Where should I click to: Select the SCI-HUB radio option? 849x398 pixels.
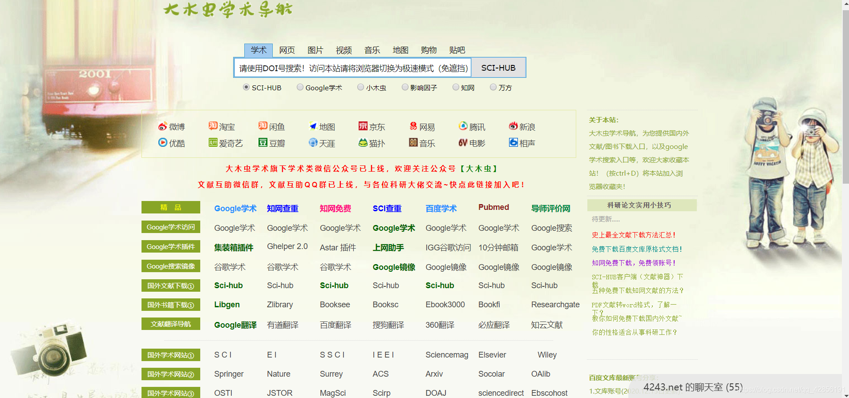[x=246, y=87]
